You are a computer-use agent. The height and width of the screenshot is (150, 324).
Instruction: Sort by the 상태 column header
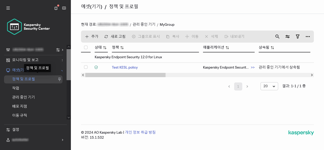pos(100,47)
